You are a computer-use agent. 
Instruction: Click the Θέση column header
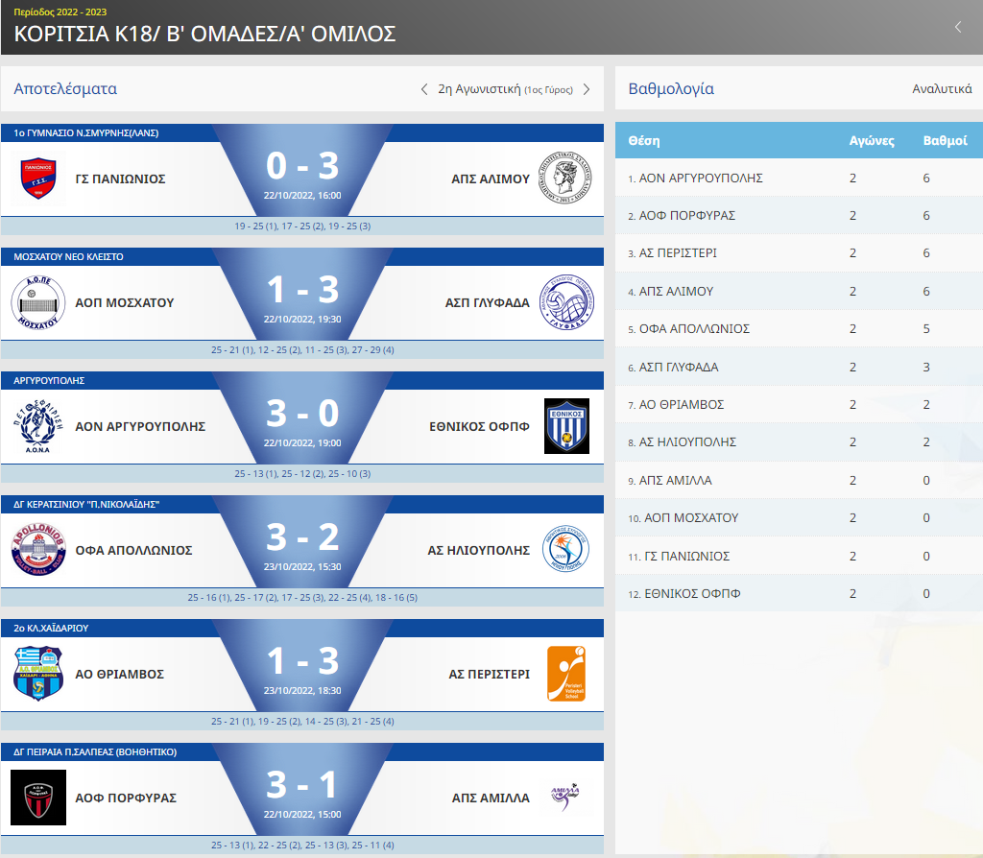coord(644,140)
